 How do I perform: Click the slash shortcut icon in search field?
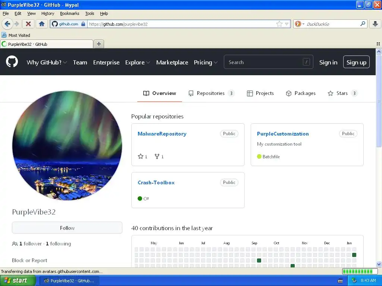pos(306,62)
